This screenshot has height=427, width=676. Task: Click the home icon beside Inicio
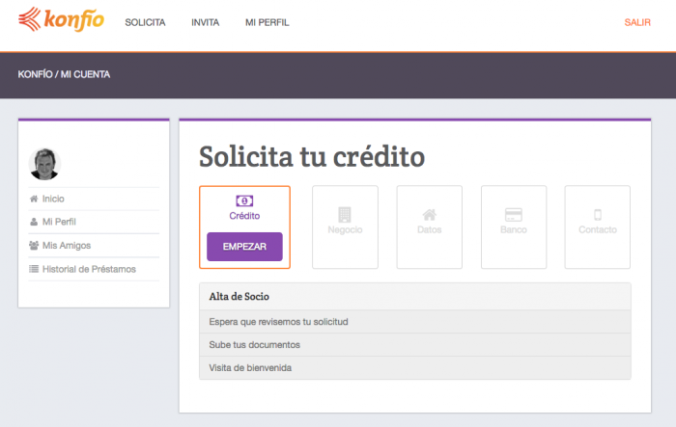[34, 199]
